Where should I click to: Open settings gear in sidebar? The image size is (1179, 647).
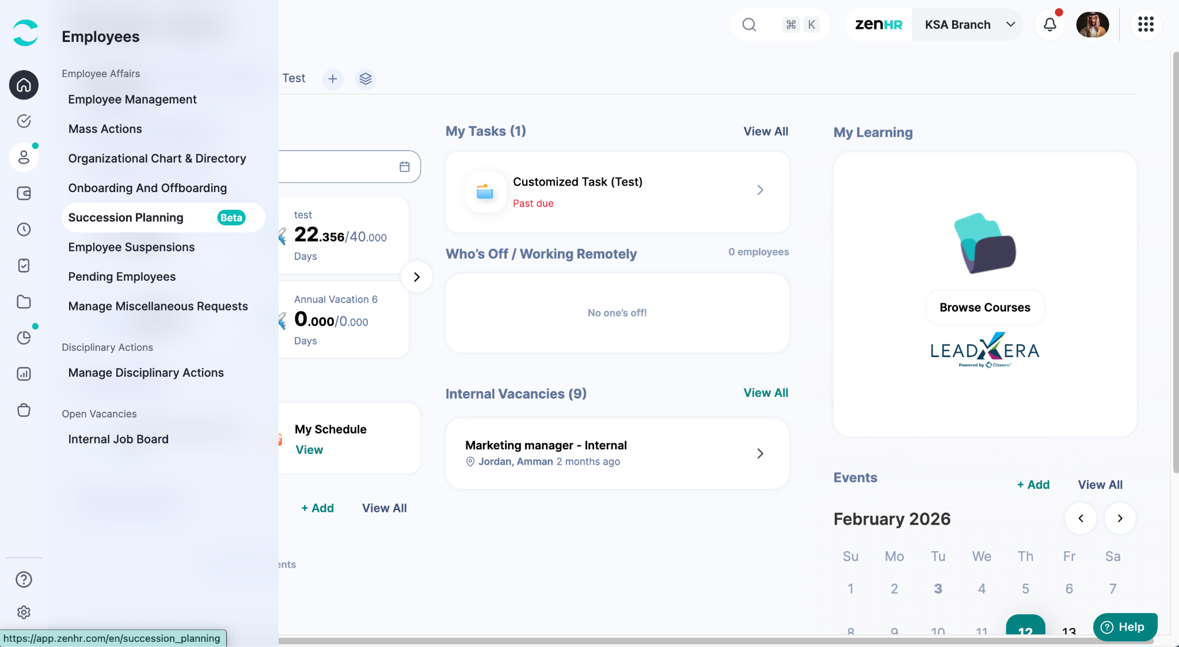point(24,612)
